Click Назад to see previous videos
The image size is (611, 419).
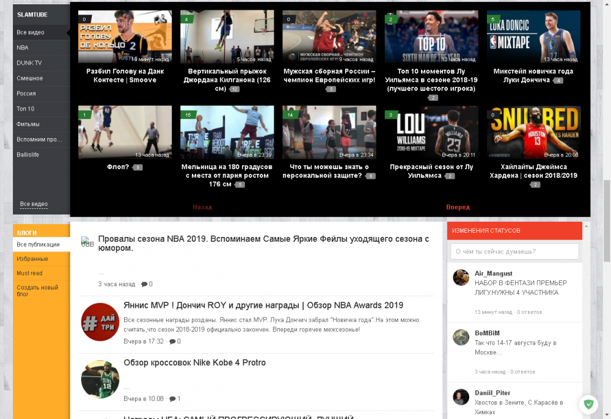[202, 207]
